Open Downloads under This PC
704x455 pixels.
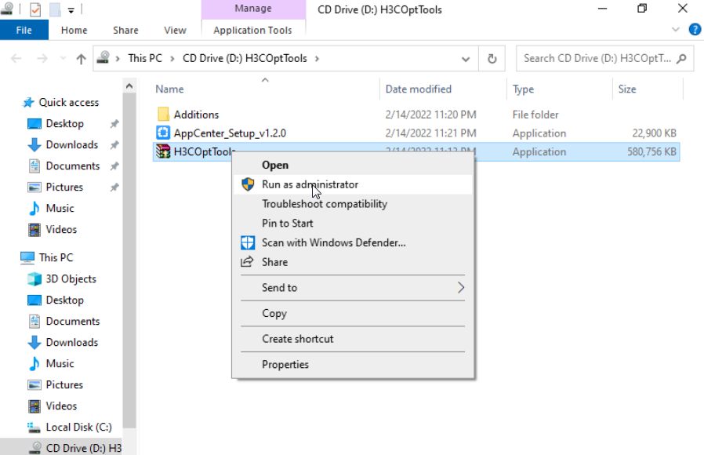tap(72, 342)
